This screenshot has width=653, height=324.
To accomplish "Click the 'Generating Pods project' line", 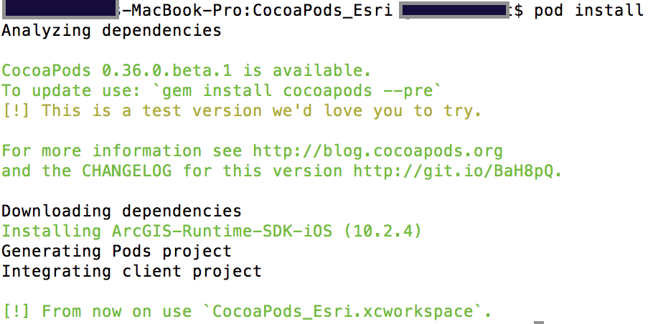I will [x=116, y=251].
